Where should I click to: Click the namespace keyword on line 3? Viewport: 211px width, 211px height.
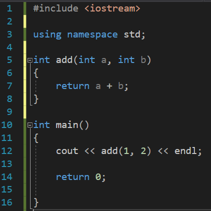coord(92,34)
